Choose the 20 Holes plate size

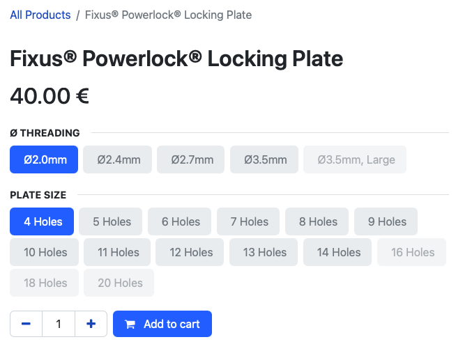119,283
